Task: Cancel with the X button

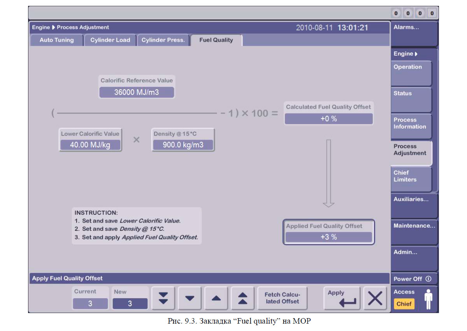Action: (x=375, y=298)
